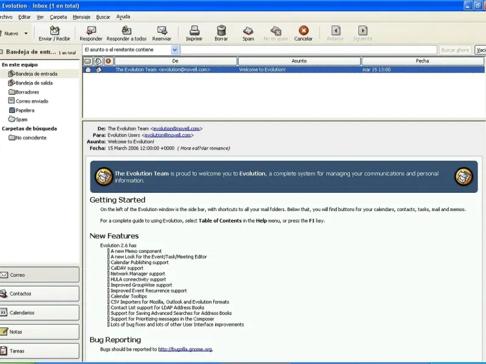Click the Borrar trash icon
486x364 pixels.
(x=221, y=30)
